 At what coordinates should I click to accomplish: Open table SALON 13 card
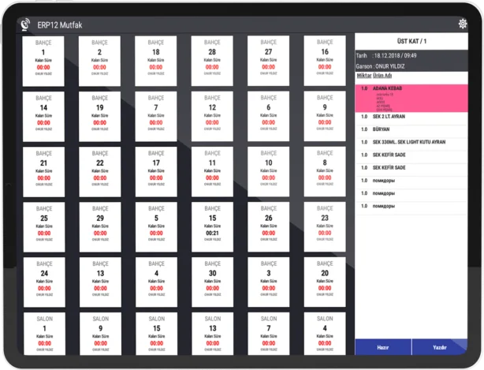point(213,334)
